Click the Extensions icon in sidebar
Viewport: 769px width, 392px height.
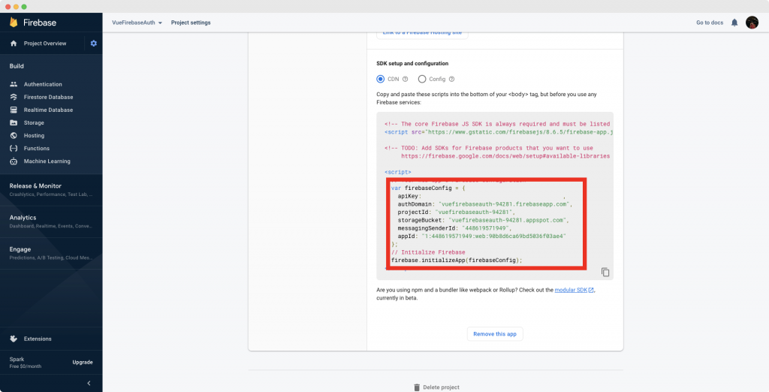14,339
